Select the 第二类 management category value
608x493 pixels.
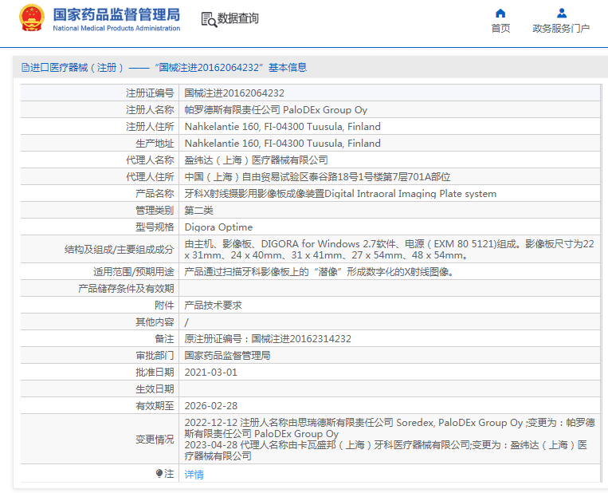click(199, 211)
